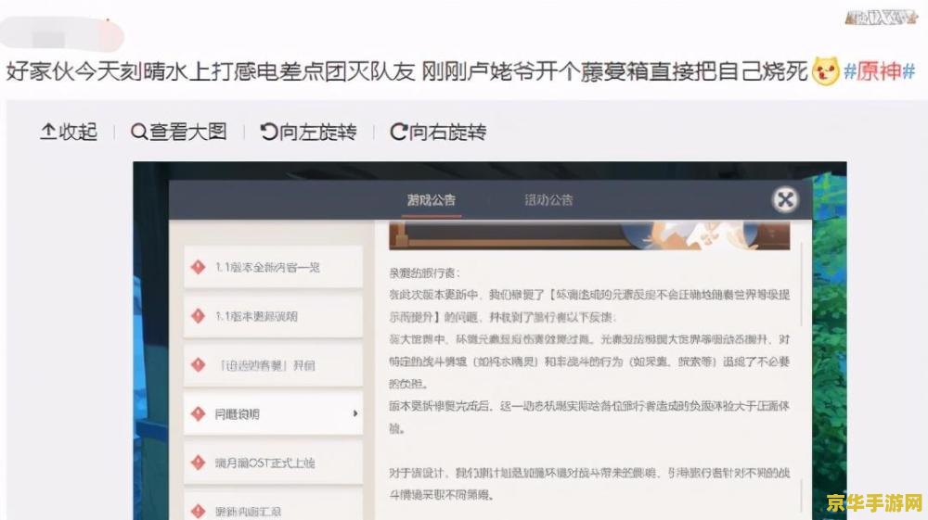Image resolution: width=928 pixels, height=520 pixels.
Task: Click the upward arrow icon beside 收起
Action: click(48, 132)
